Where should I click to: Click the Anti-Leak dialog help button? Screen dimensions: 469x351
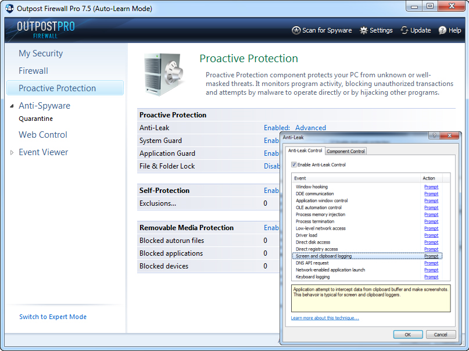(434, 136)
